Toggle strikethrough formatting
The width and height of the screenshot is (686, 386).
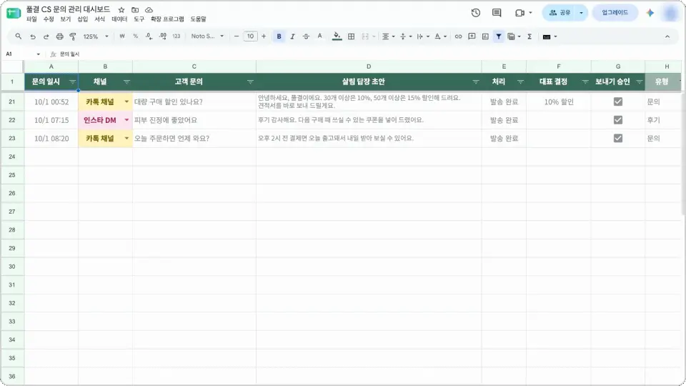click(306, 36)
